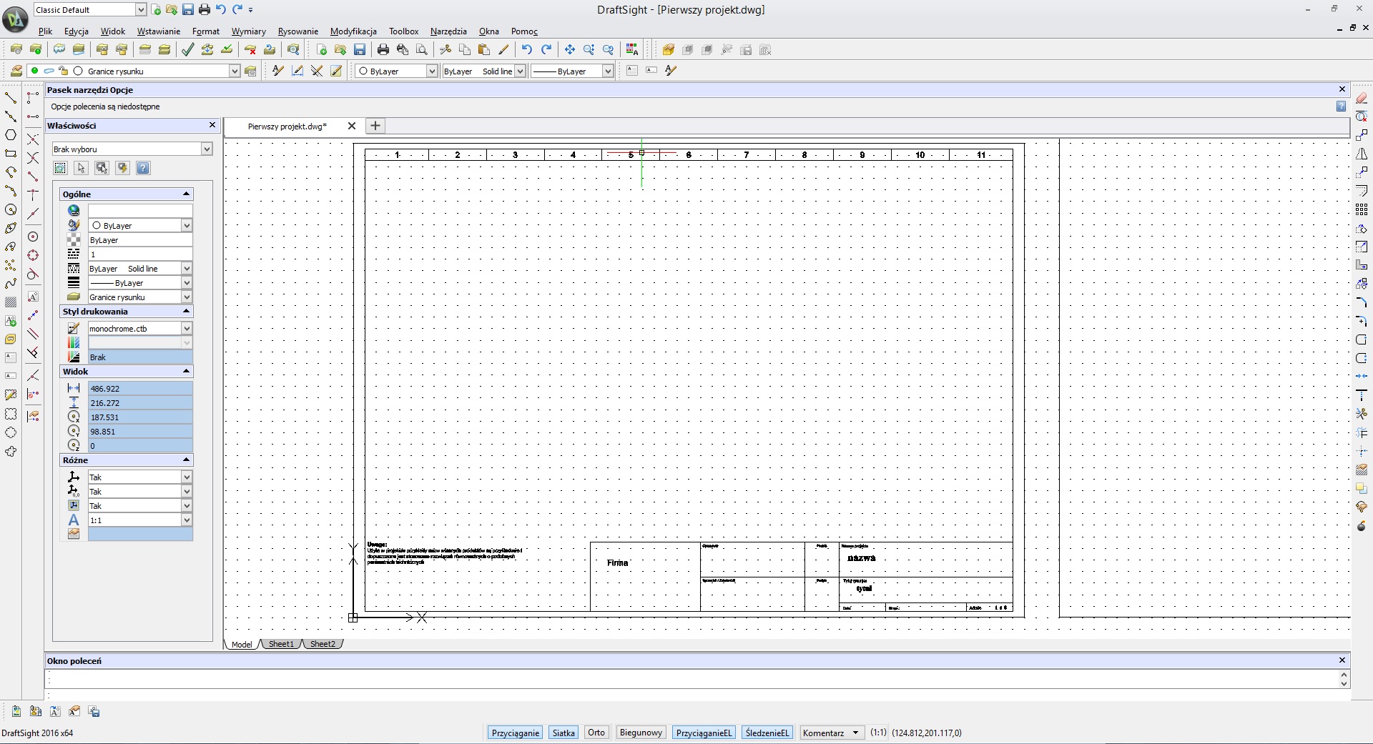The width and height of the screenshot is (1373, 744).
Task: Click the Erase (eraser) tool
Action: pos(1362,98)
